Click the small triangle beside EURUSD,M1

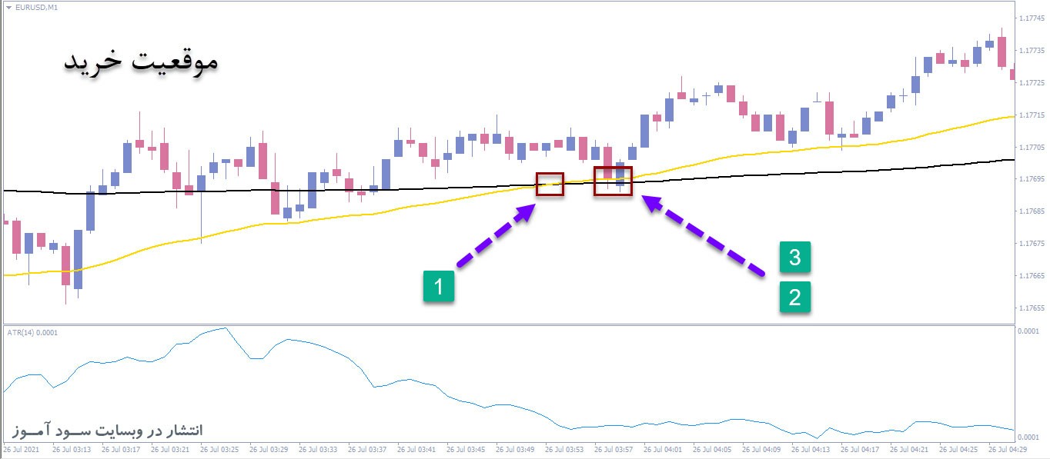tap(8, 7)
